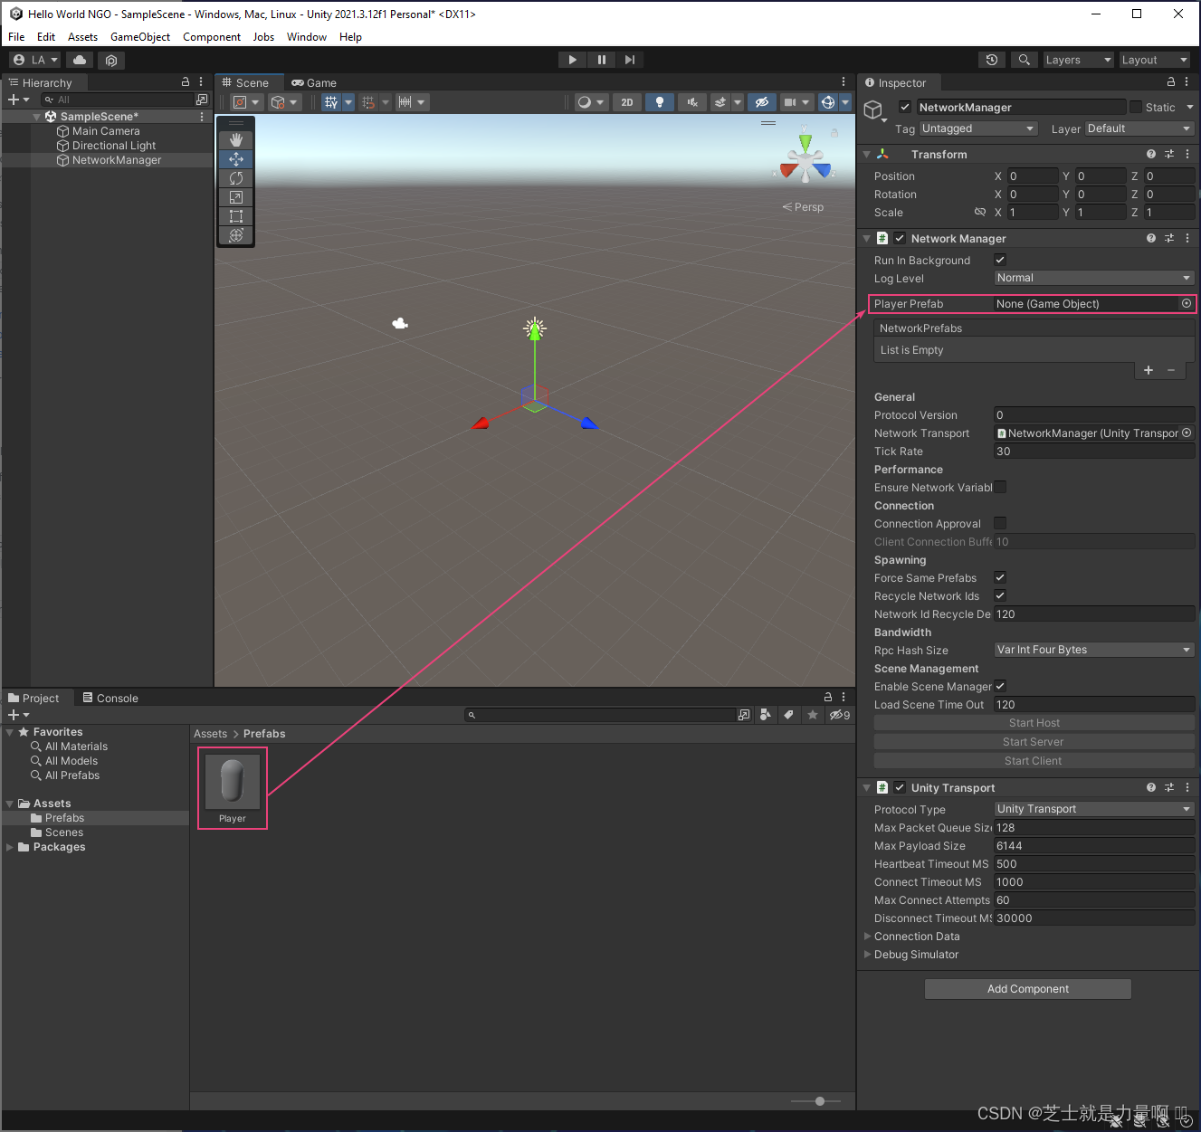
Task: Toggle NetworkManager object active checkbox
Action: point(904,107)
